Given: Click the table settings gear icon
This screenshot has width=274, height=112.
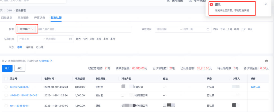Looking at the screenshot, I should click(x=266, y=61).
